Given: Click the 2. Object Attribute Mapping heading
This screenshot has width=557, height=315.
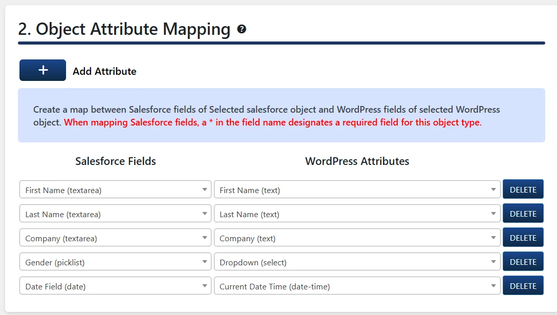Looking at the screenshot, I should pyautogui.click(x=124, y=29).
